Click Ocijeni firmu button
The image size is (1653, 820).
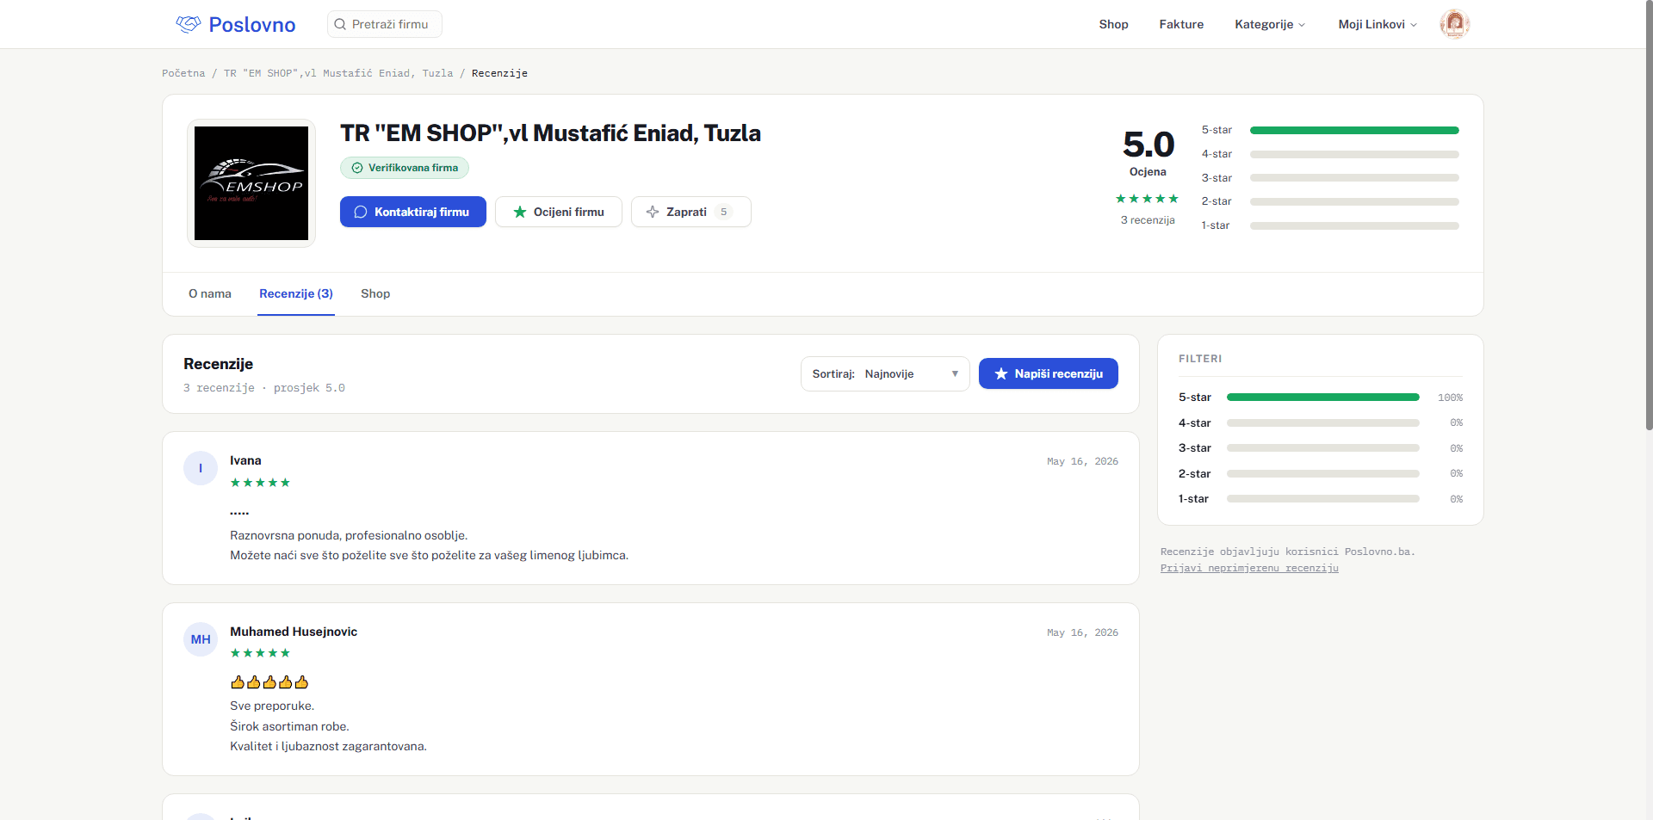pyautogui.click(x=559, y=212)
